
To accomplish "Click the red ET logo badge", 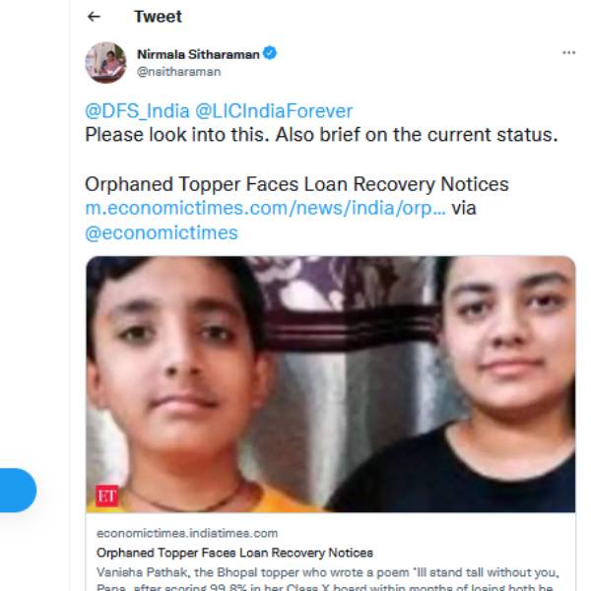I will coord(106,495).
